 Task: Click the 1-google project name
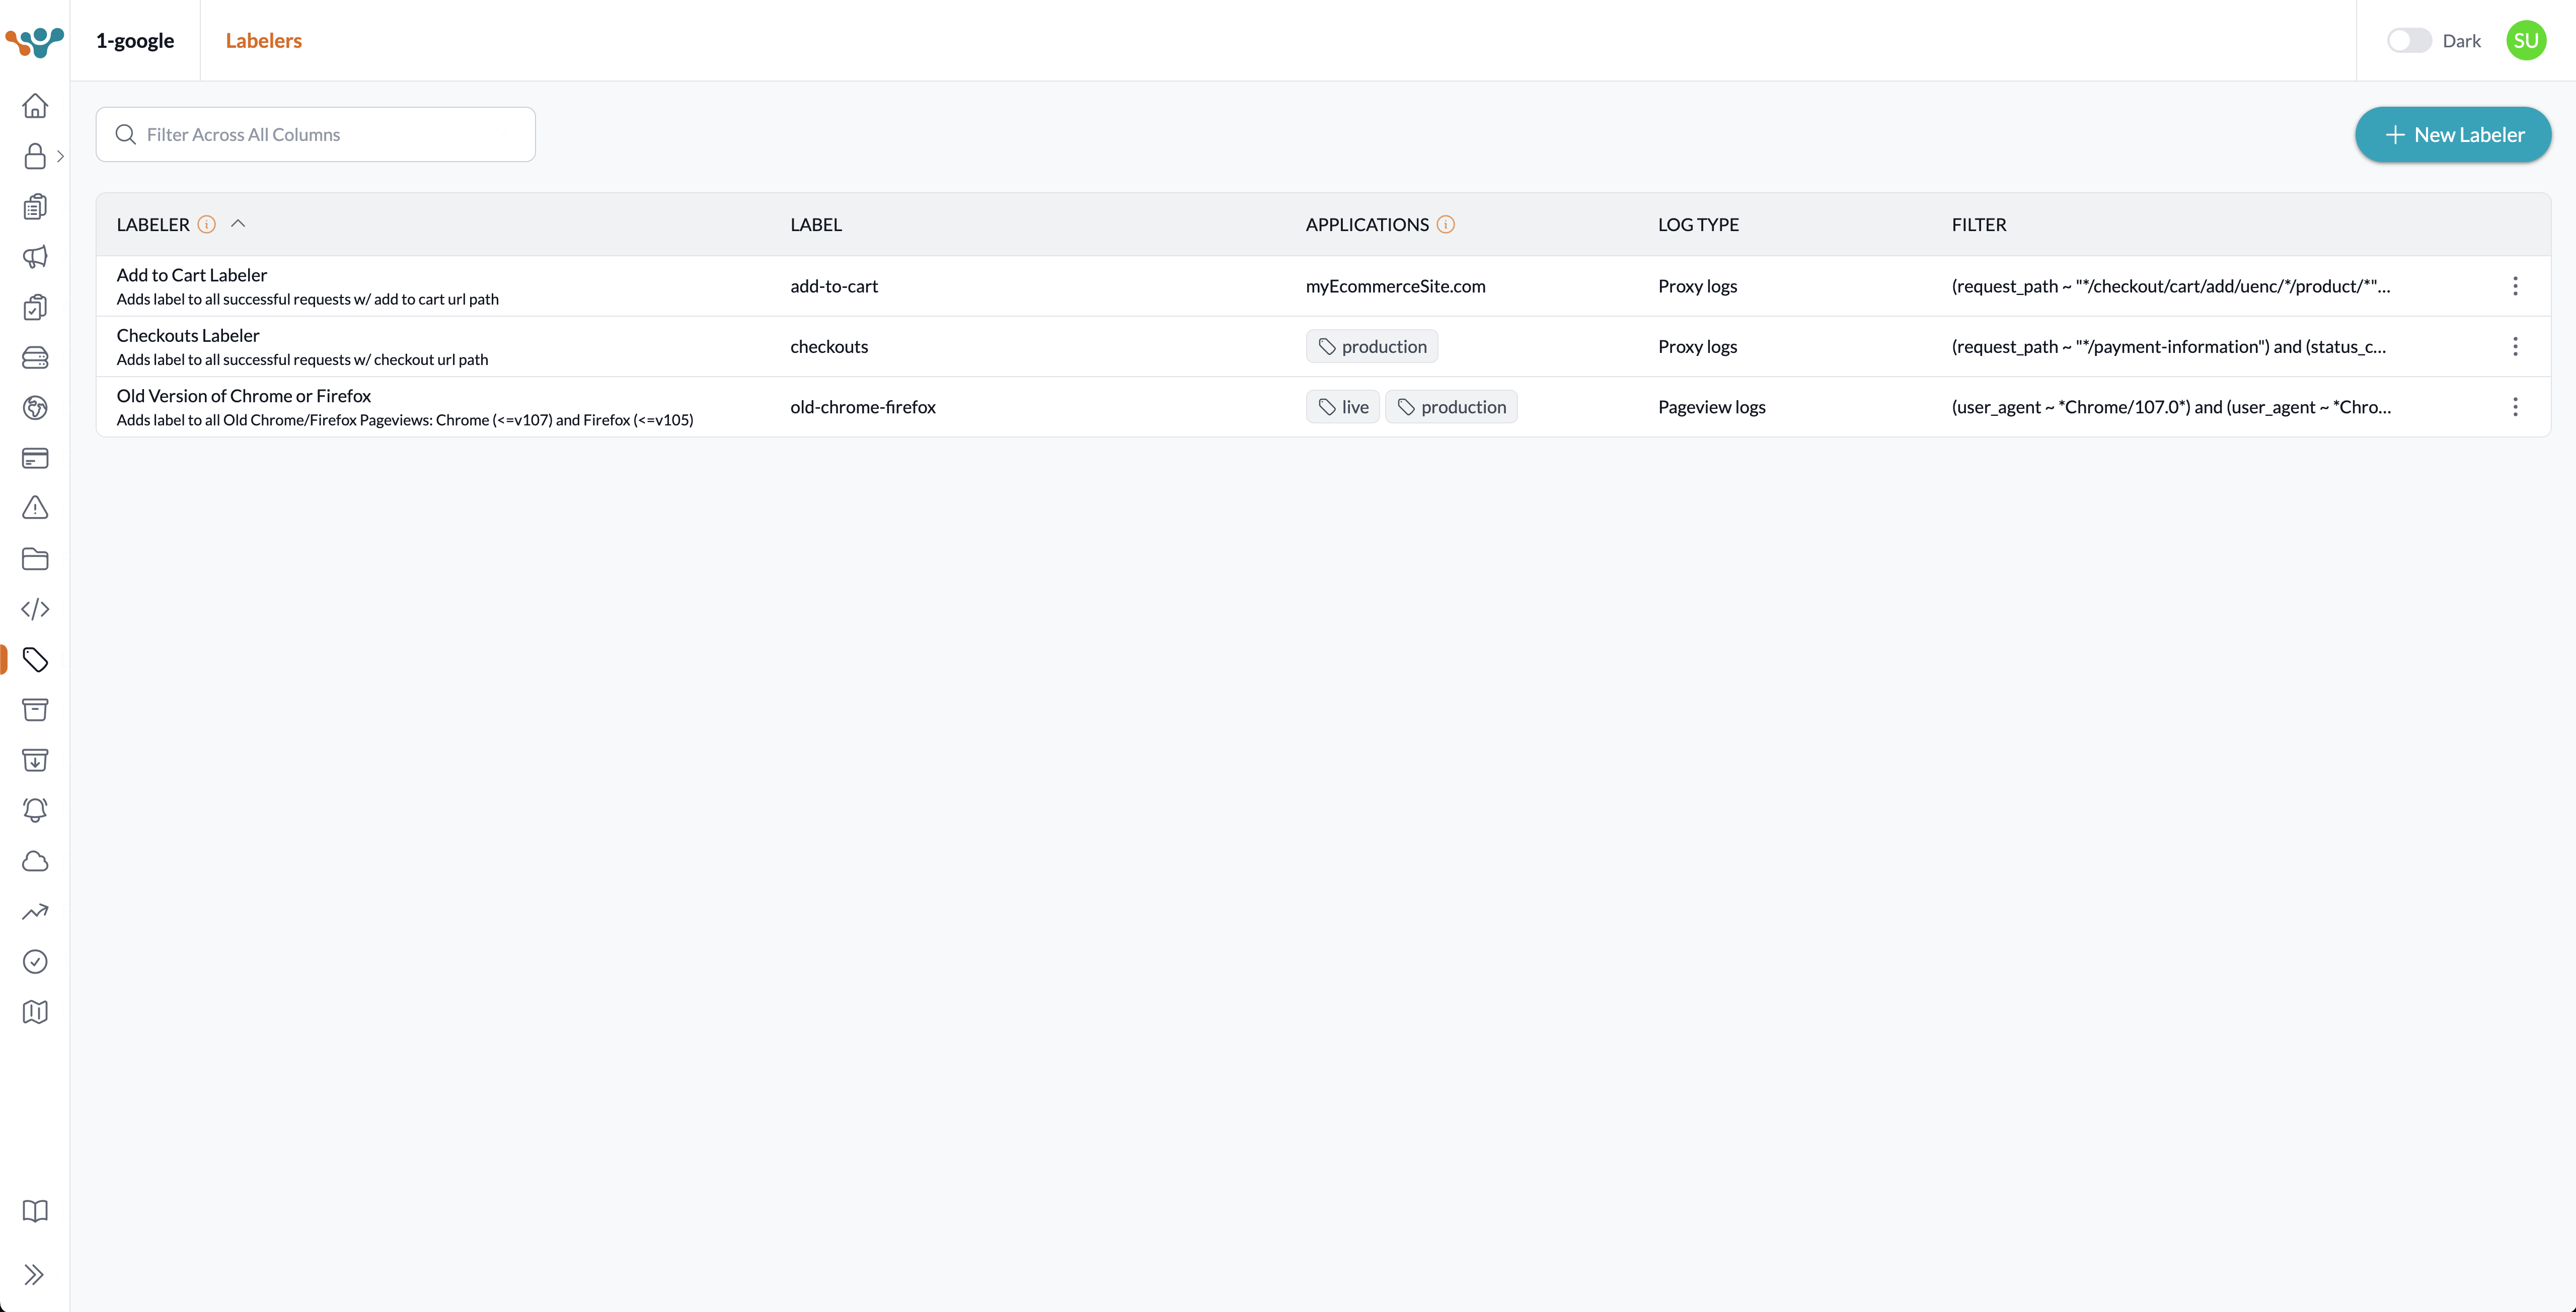135,41
